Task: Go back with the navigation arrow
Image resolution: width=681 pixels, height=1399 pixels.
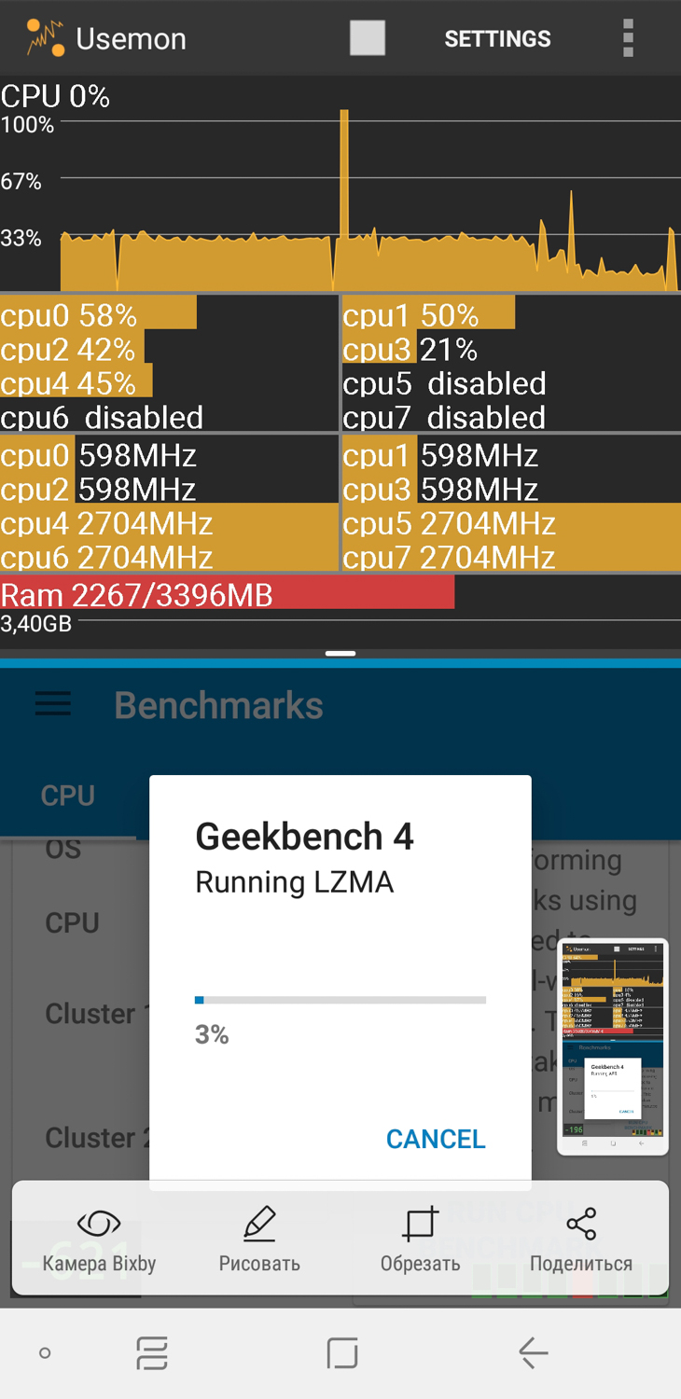Action: pos(533,1353)
